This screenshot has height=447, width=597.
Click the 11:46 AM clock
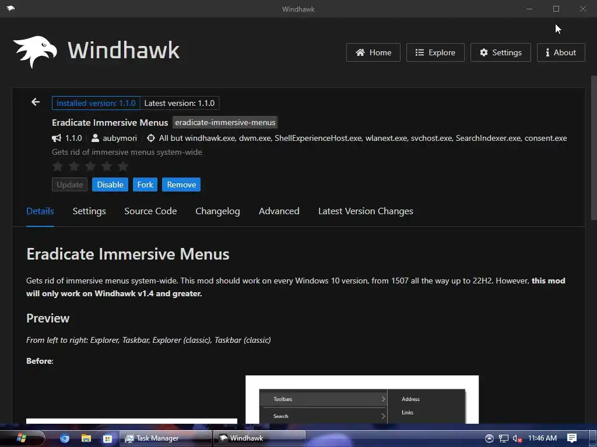pos(542,438)
